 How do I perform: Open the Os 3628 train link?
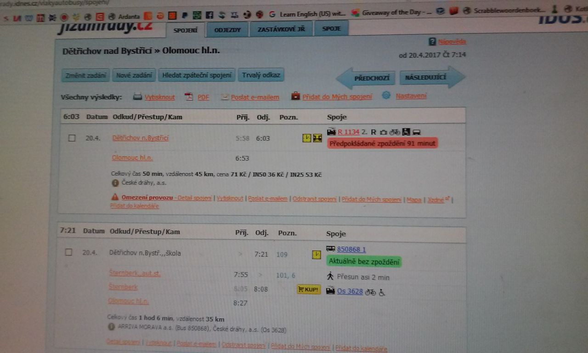pyautogui.click(x=350, y=291)
